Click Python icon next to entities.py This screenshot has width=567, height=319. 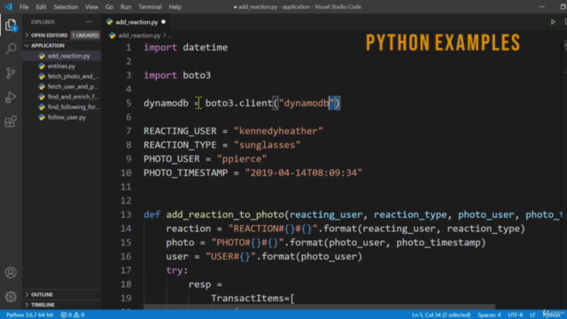[x=42, y=66]
